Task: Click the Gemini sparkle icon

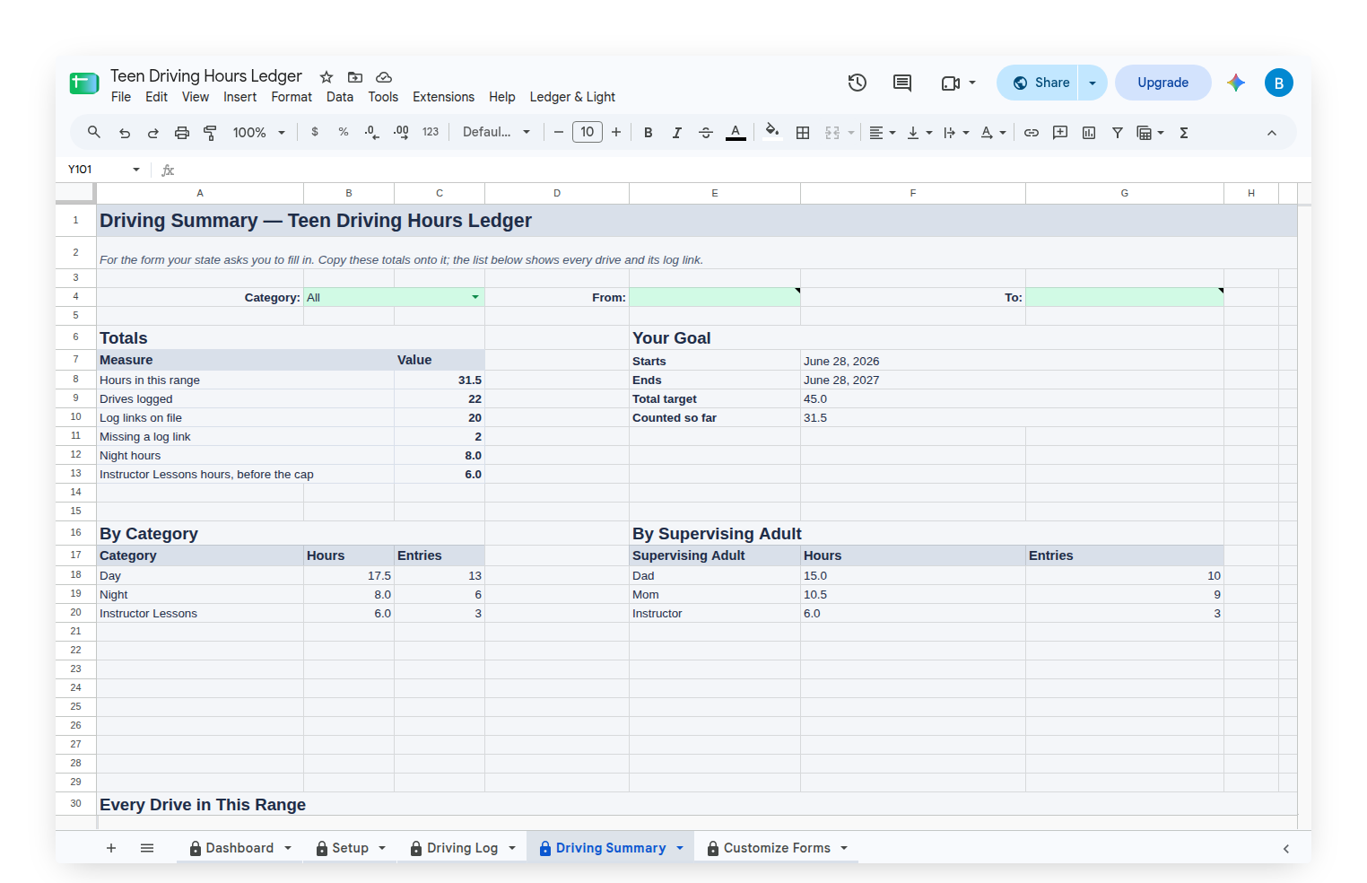Action: (1236, 83)
